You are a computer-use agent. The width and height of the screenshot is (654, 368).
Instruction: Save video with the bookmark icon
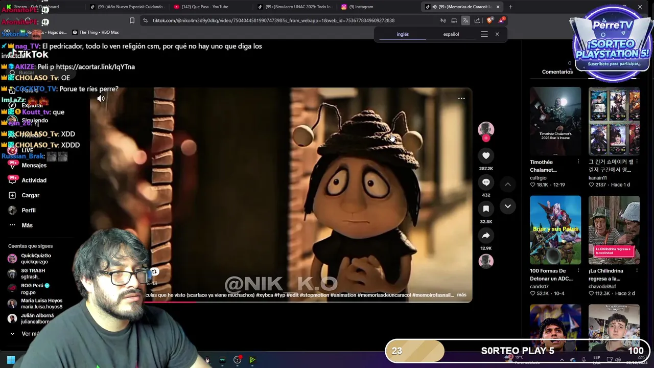486,209
